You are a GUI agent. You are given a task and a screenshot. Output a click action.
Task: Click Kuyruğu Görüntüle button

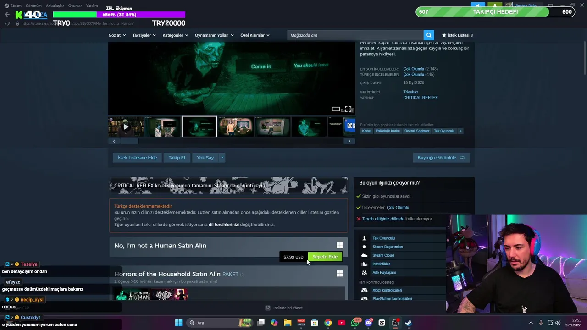click(x=441, y=158)
